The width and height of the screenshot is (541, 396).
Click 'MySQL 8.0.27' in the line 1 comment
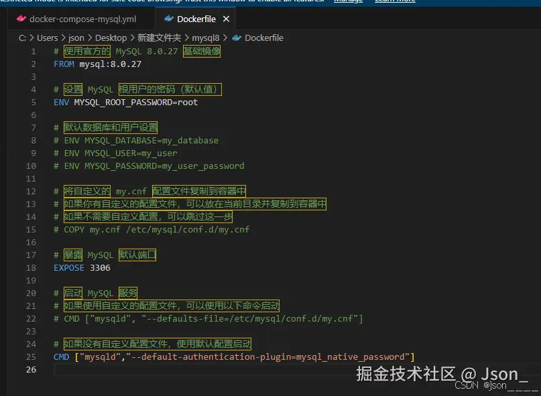[147, 52]
